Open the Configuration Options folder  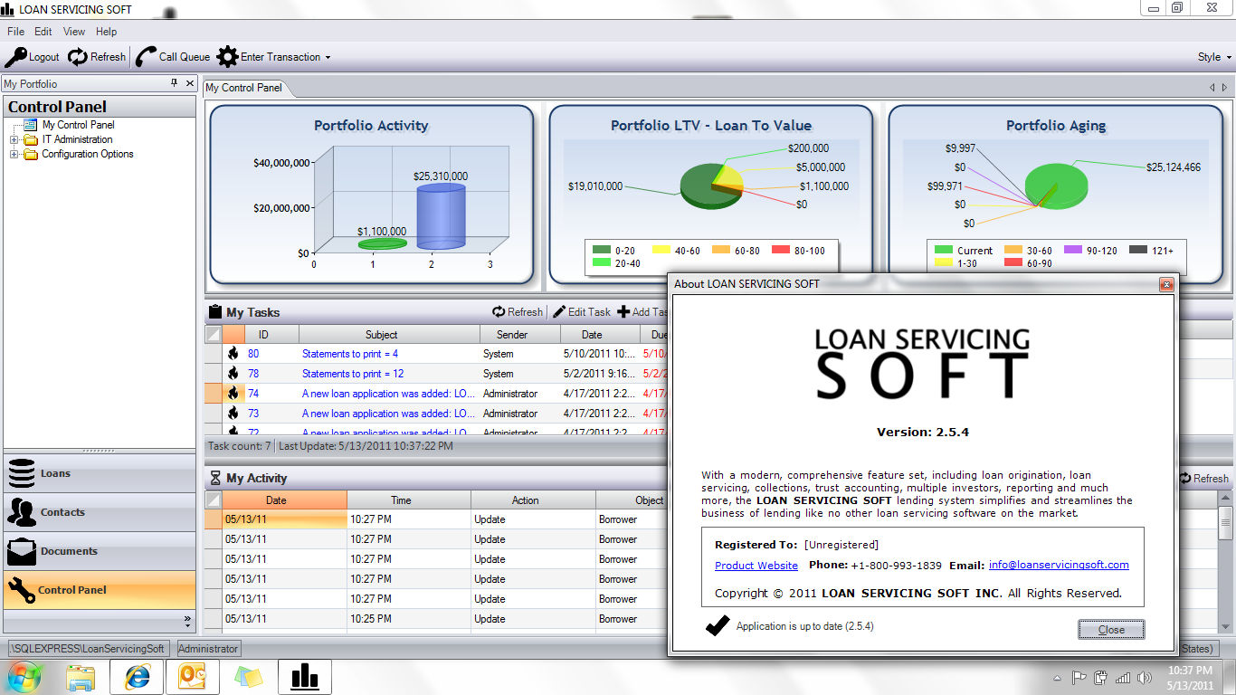[x=31, y=154]
